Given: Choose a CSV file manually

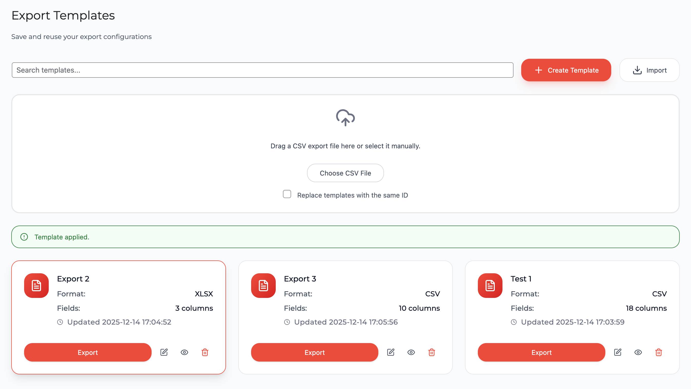Looking at the screenshot, I should coord(345,173).
